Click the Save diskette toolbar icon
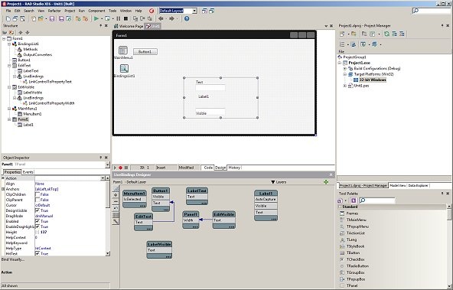Image resolution: width=453 pixels, height=290 pixels. pos(52,18)
